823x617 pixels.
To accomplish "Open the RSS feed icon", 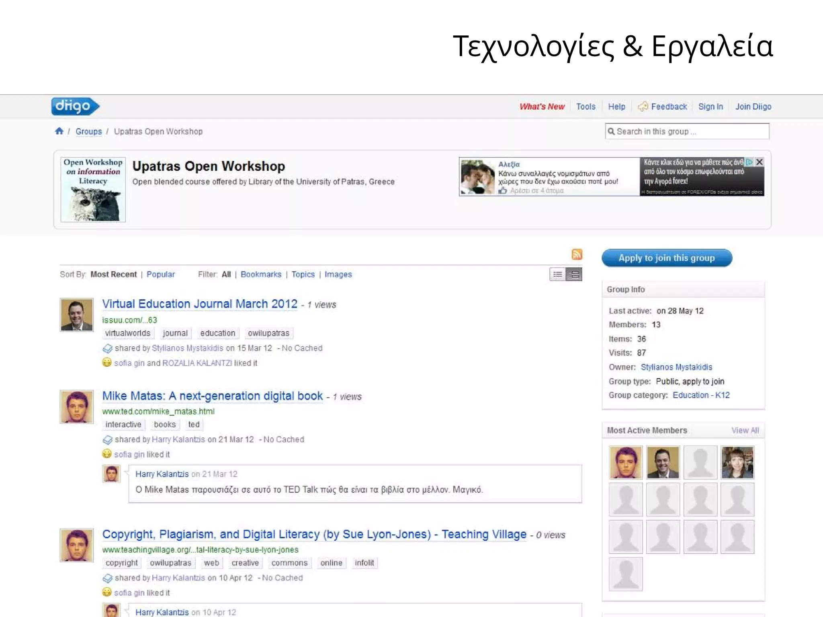I will (x=577, y=254).
